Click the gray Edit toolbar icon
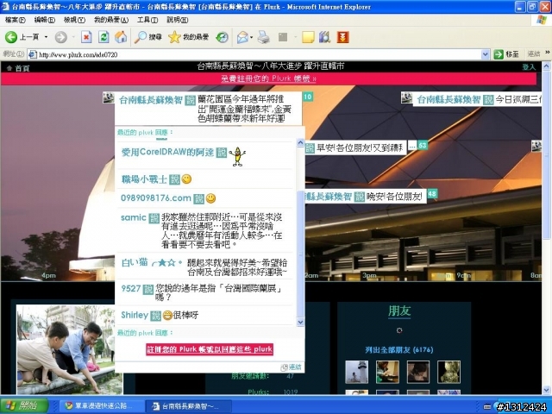The width and height of the screenshot is (552, 414). point(283,37)
